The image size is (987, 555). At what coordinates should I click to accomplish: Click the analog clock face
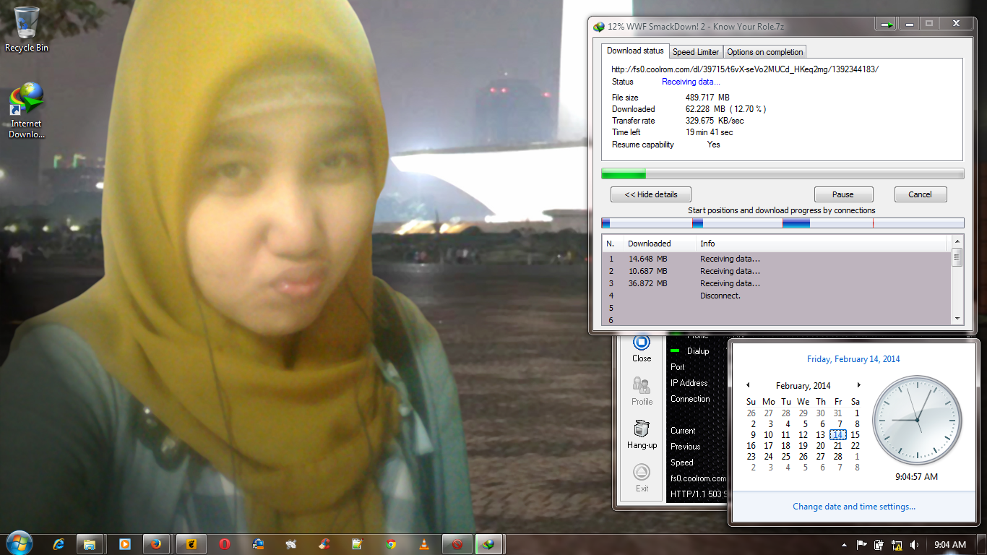click(917, 420)
